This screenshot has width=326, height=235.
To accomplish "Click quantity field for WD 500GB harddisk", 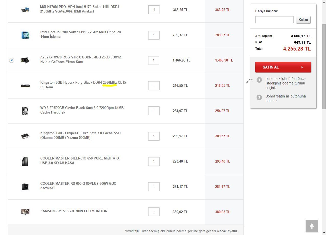I will [154, 111].
